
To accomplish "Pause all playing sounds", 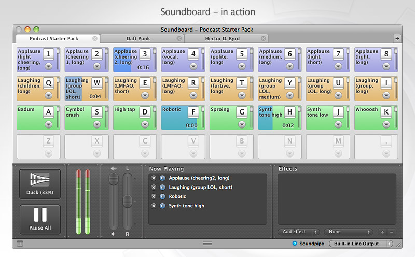I will pos(40,219).
